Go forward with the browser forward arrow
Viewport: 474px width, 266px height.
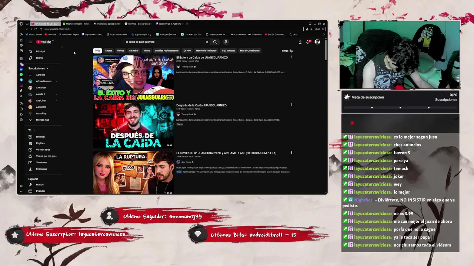pyautogui.click(x=31, y=29)
